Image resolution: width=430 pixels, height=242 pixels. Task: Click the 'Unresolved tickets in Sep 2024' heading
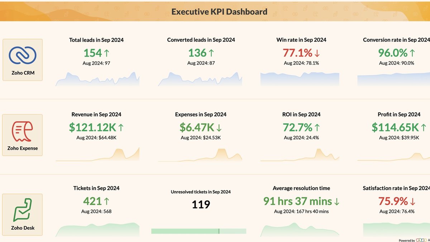pos(201,192)
